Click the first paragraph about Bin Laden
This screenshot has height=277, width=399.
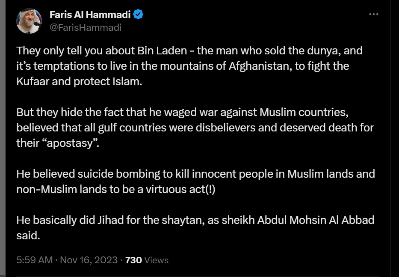tap(189, 66)
